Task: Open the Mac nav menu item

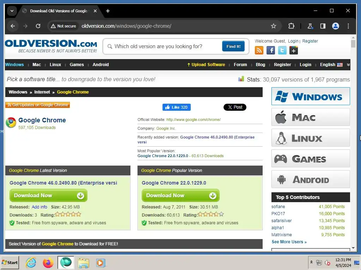Action: pyautogui.click(x=37, y=65)
